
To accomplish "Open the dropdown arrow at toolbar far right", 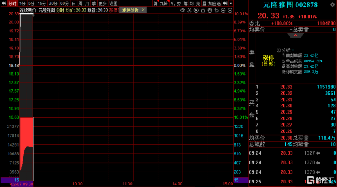I will coord(230,3).
